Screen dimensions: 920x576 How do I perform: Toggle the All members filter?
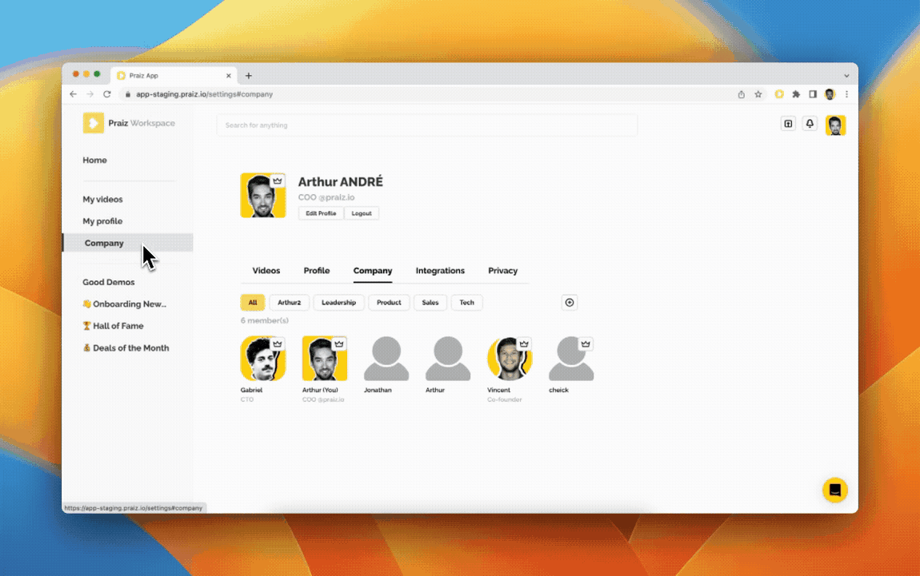[x=253, y=303]
